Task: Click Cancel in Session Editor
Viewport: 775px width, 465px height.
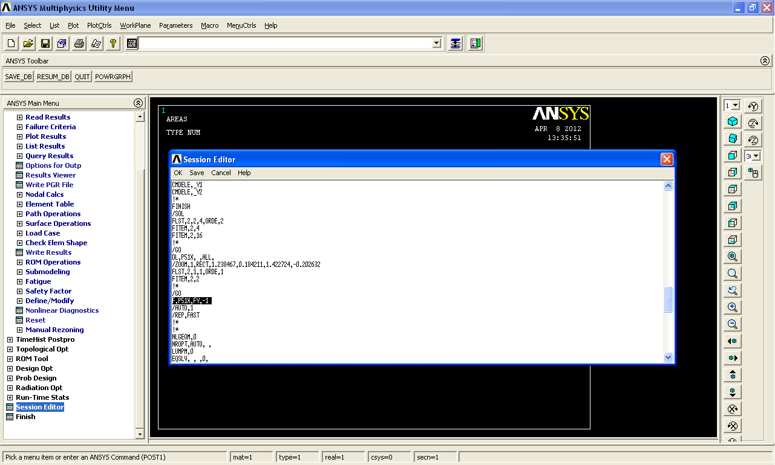Action: 221,173
